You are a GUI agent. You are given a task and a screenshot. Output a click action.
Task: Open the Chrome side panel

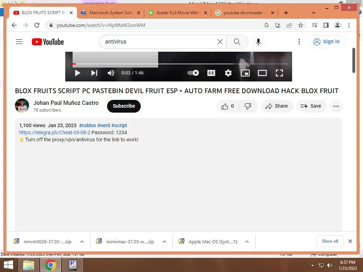[326, 25]
